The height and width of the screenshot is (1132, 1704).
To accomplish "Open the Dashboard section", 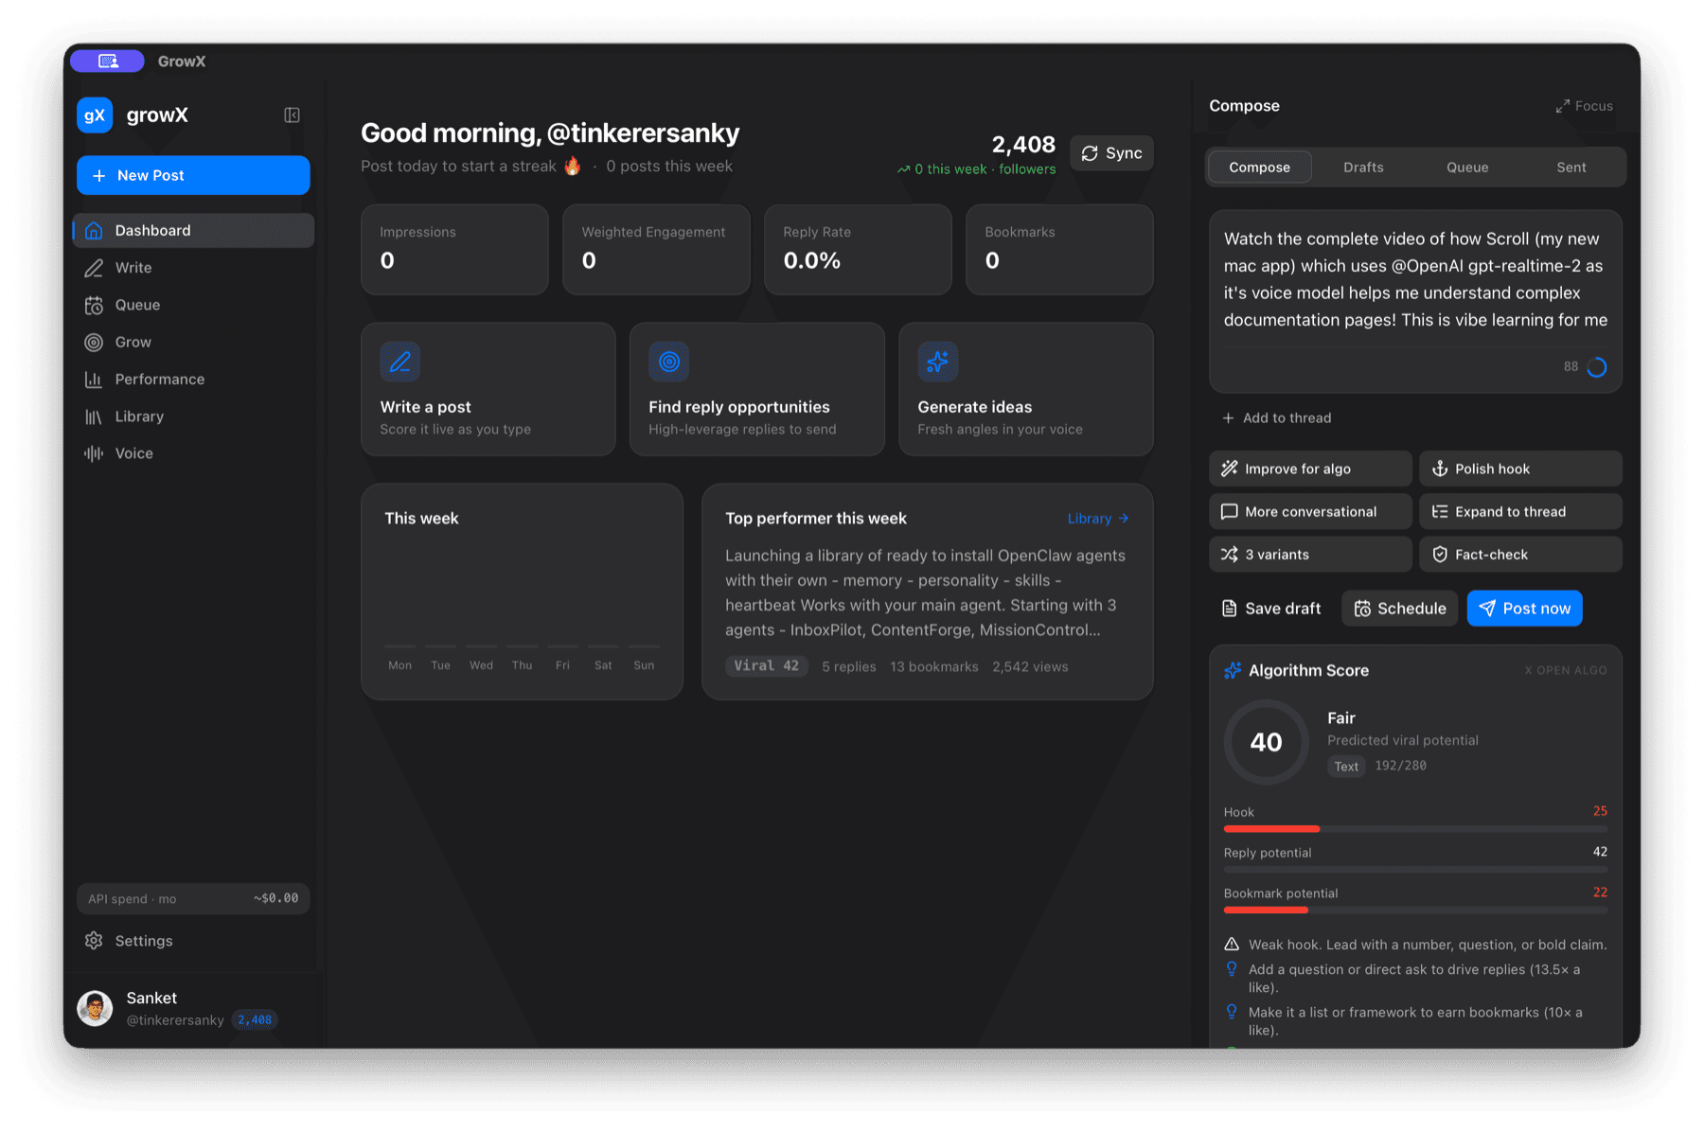I will click(193, 230).
